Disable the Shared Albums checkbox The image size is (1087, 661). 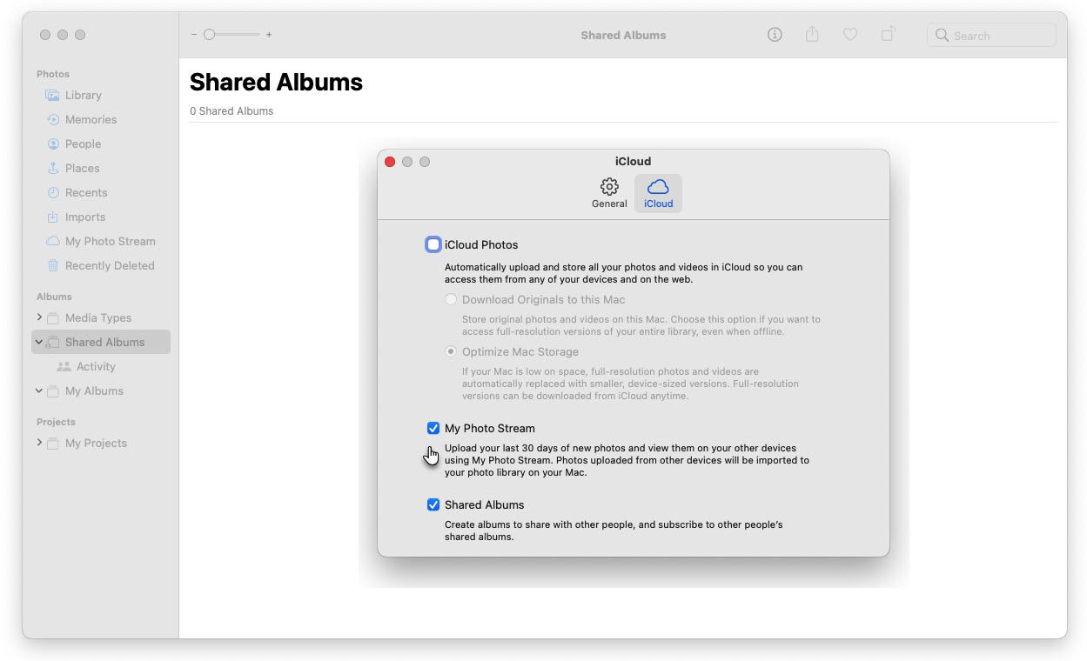433,505
